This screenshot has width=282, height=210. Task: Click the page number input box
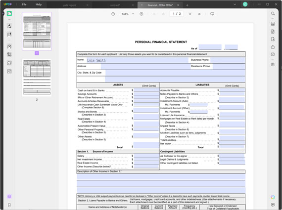tap(177, 14)
